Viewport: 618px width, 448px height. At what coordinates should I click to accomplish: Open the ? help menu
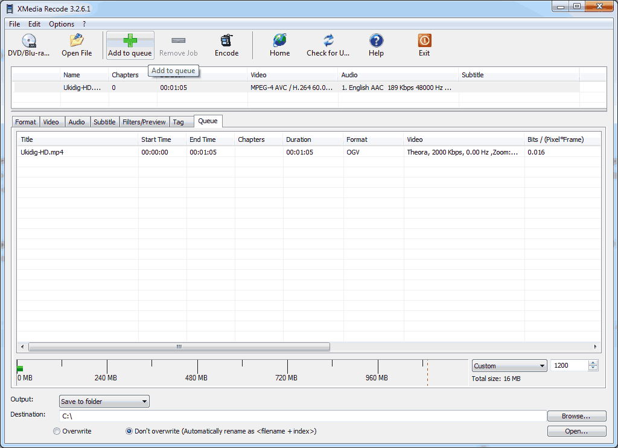coord(84,24)
